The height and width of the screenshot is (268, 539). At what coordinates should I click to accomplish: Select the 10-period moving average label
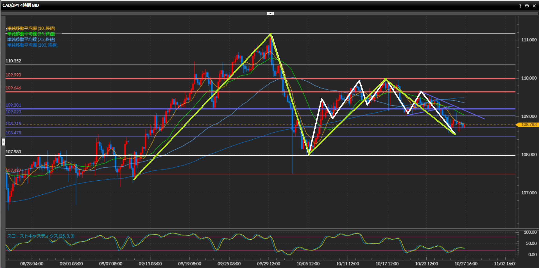pyautogui.click(x=31, y=28)
